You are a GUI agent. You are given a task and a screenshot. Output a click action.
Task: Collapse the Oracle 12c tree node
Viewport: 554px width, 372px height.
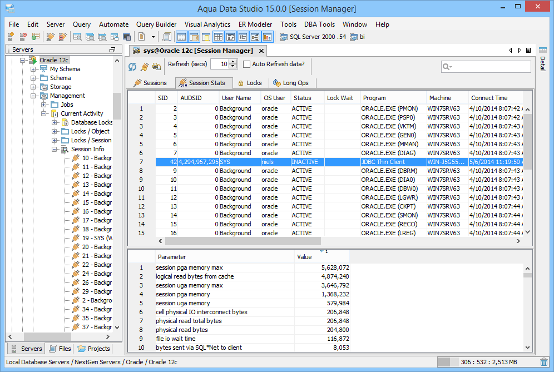coord(22,60)
